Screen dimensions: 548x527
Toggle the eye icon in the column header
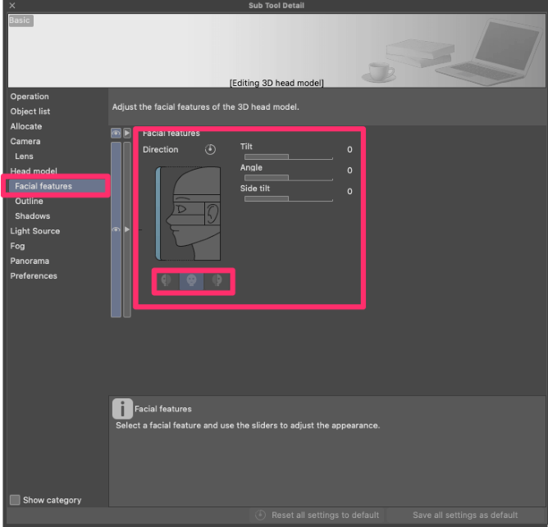coord(116,133)
